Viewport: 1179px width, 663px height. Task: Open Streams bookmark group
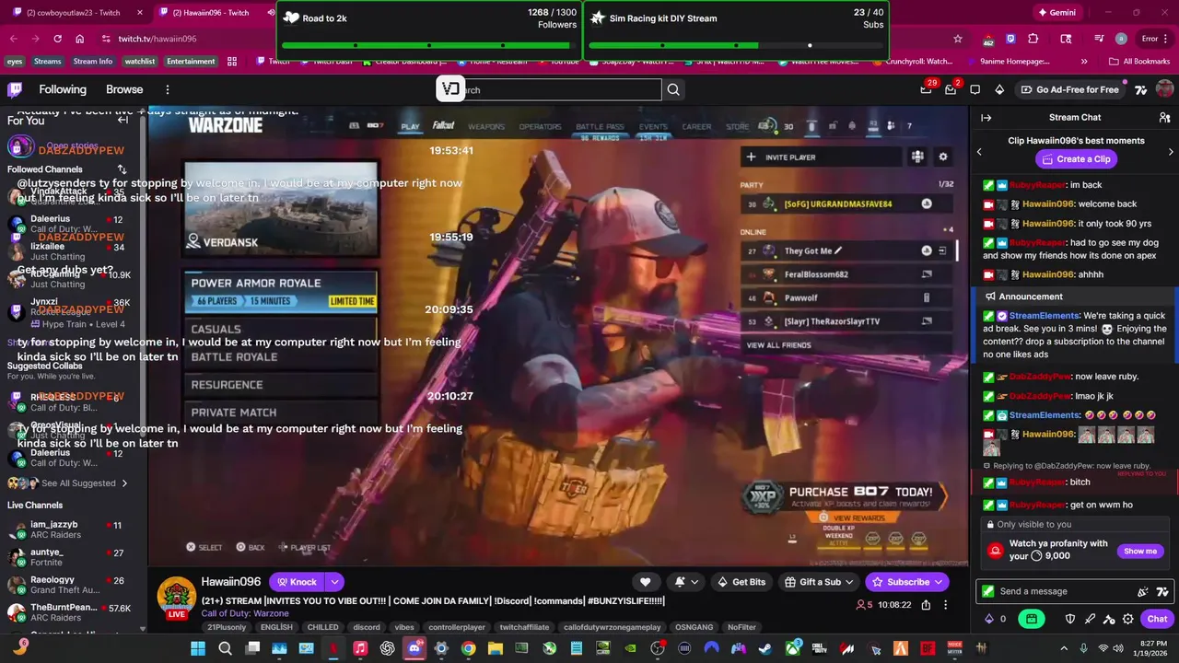pyautogui.click(x=47, y=62)
